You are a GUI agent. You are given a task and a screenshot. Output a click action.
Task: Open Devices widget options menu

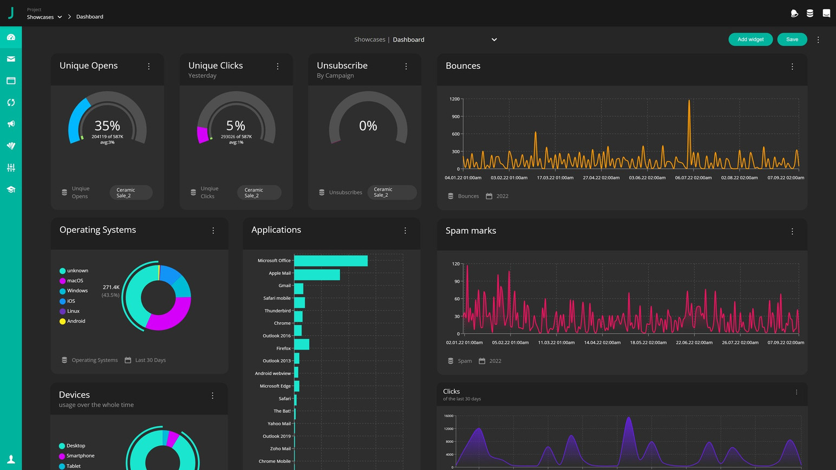(213, 396)
